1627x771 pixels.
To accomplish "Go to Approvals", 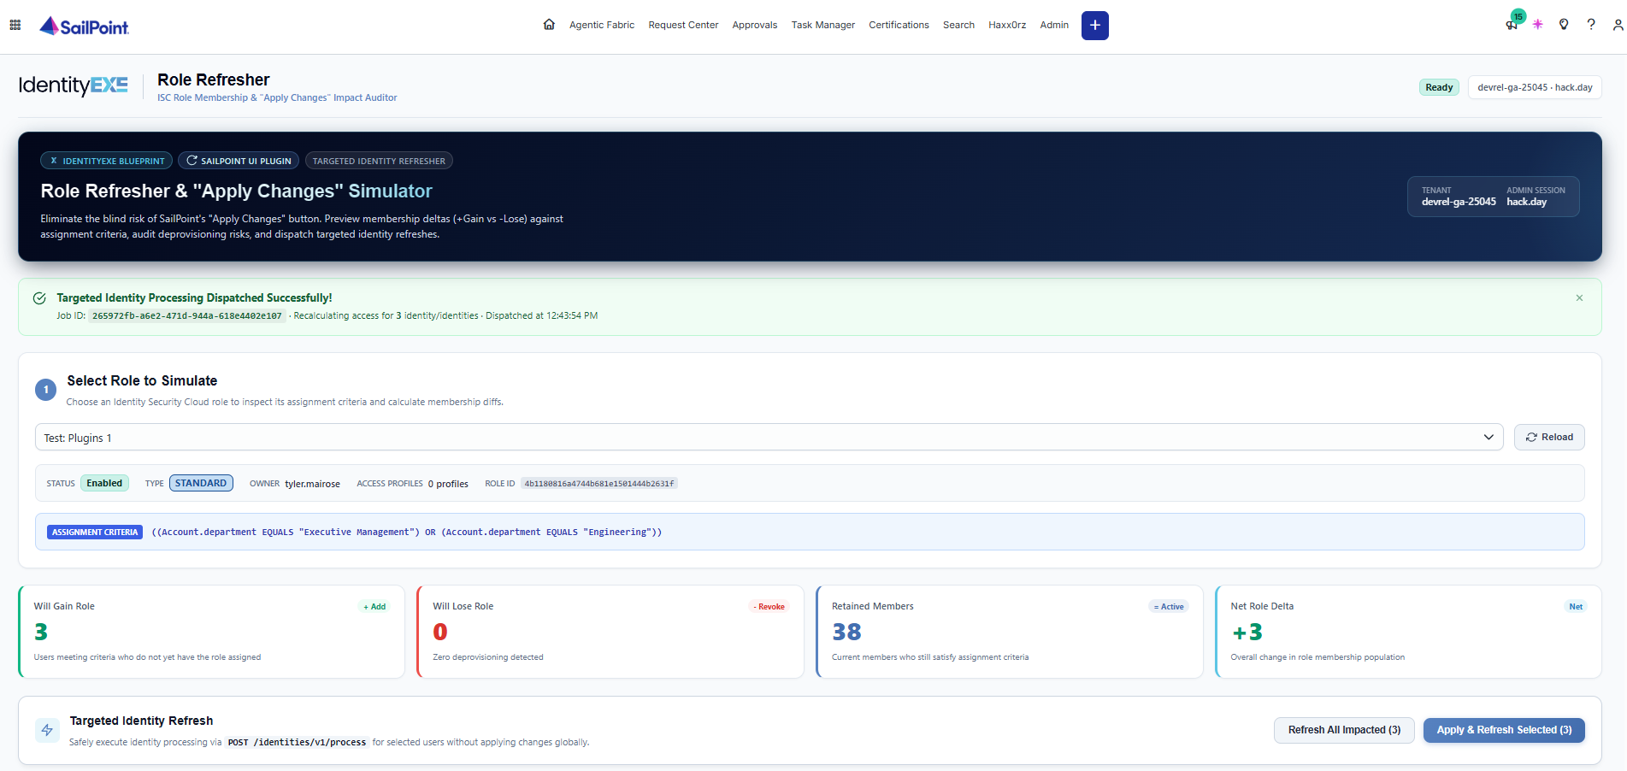I will [755, 25].
